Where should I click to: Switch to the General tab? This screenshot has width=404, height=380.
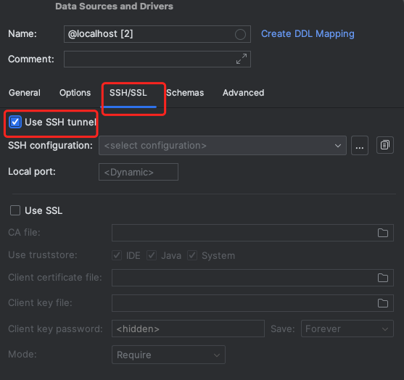point(25,93)
